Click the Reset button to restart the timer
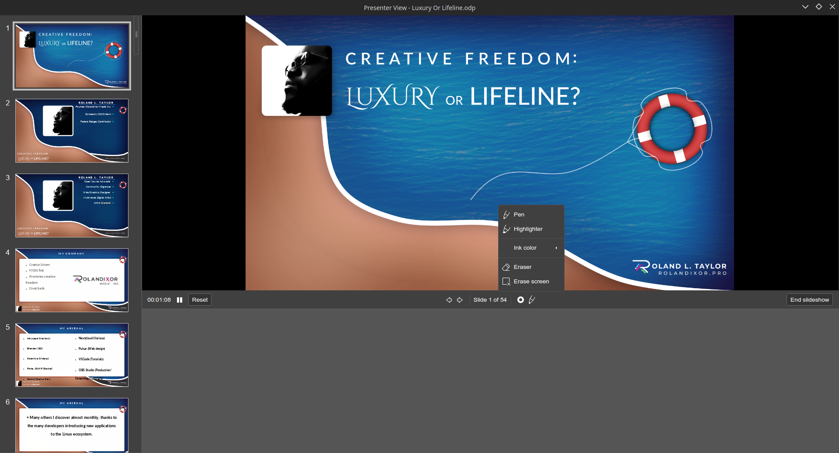839x453 pixels. (200, 300)
